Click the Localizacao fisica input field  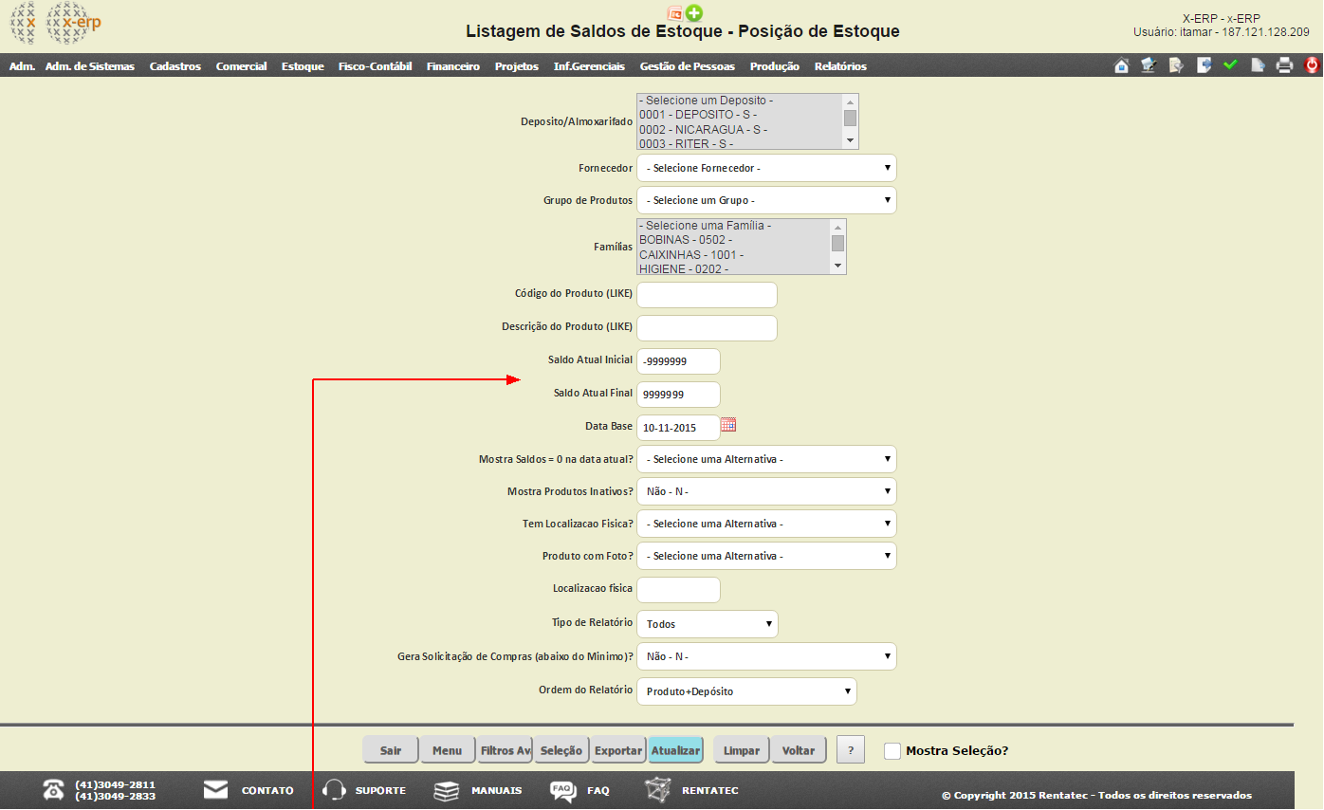(x=678, y=590)
